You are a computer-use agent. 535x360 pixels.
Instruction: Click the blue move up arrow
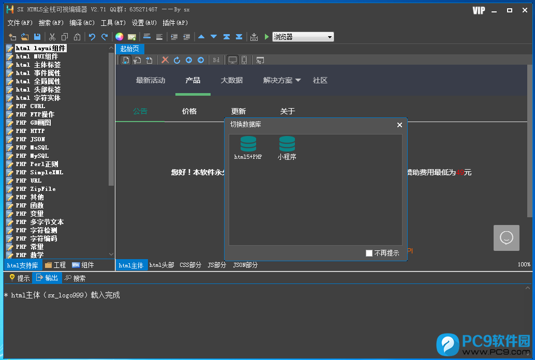point(201,37)
